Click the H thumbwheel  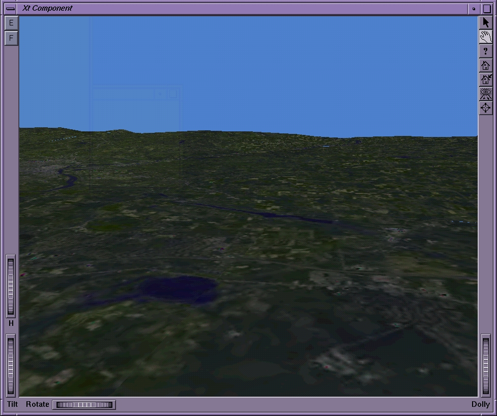[11, 286]
